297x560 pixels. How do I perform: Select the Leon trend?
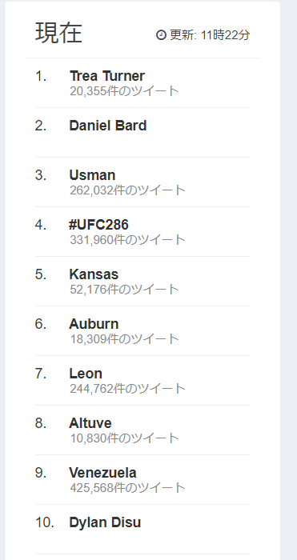pos(86,374)
